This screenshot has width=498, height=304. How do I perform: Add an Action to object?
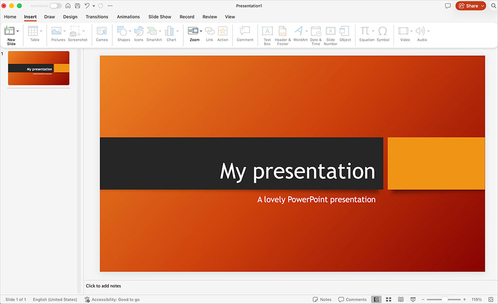223,34
